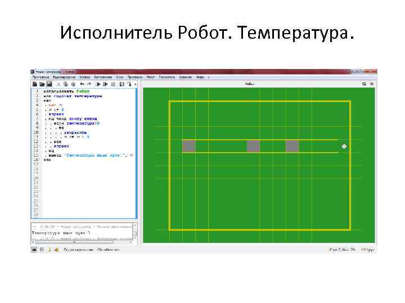
Task: Expand the toolbar overflow arrow
Action: 136,84
